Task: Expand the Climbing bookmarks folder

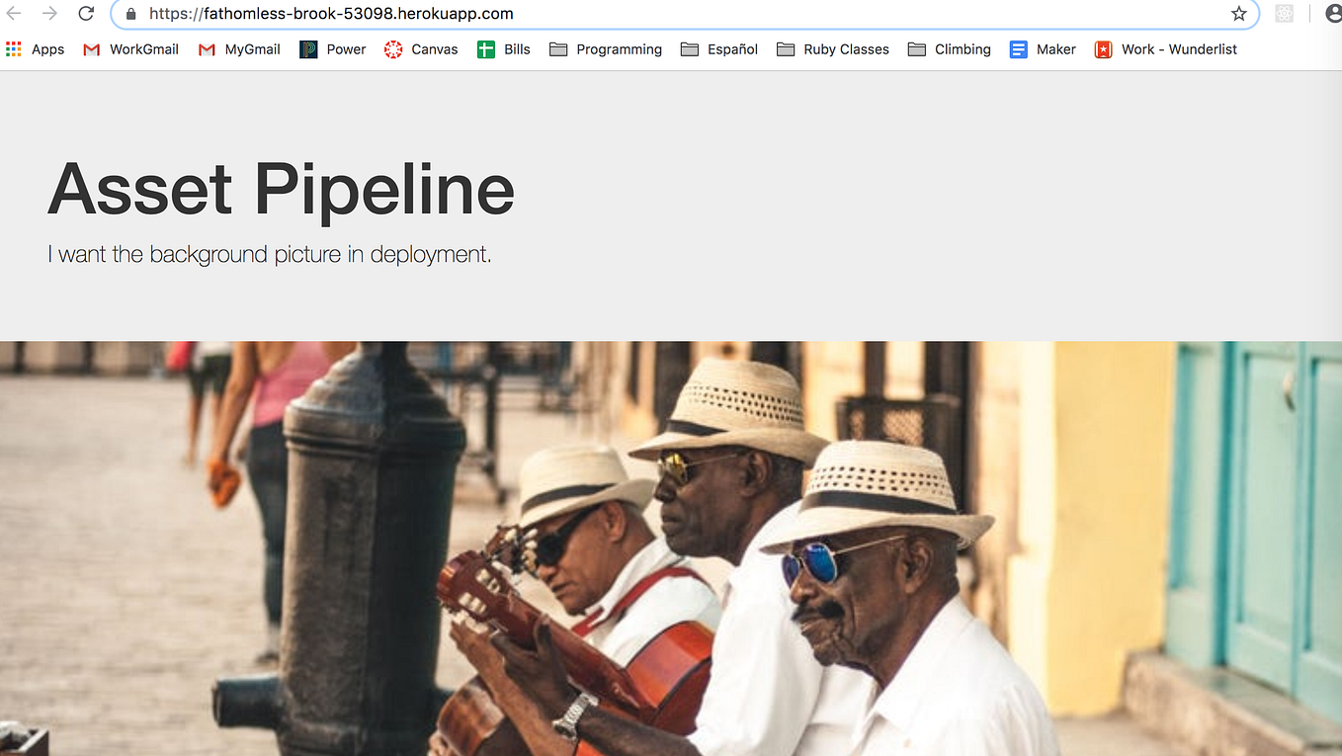Action: (950, 49)
